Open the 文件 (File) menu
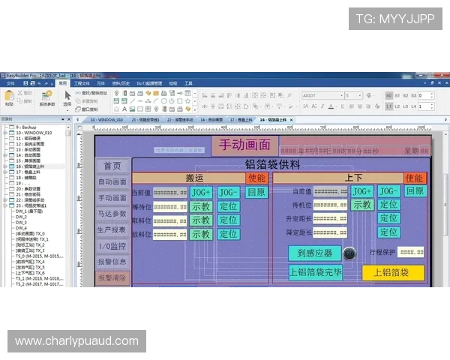The width and height of the screenshot is (450, 360). (10, 83)
